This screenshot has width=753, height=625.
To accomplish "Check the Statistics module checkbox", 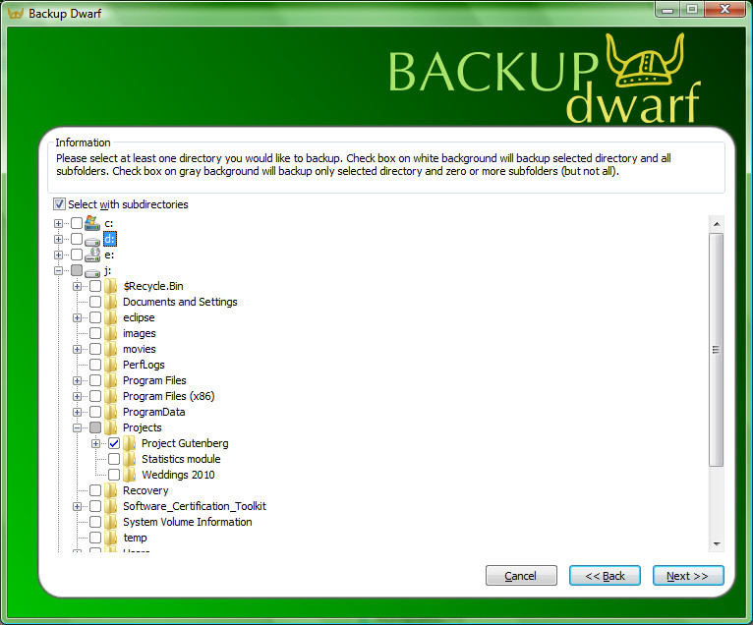I will point(114,459).
